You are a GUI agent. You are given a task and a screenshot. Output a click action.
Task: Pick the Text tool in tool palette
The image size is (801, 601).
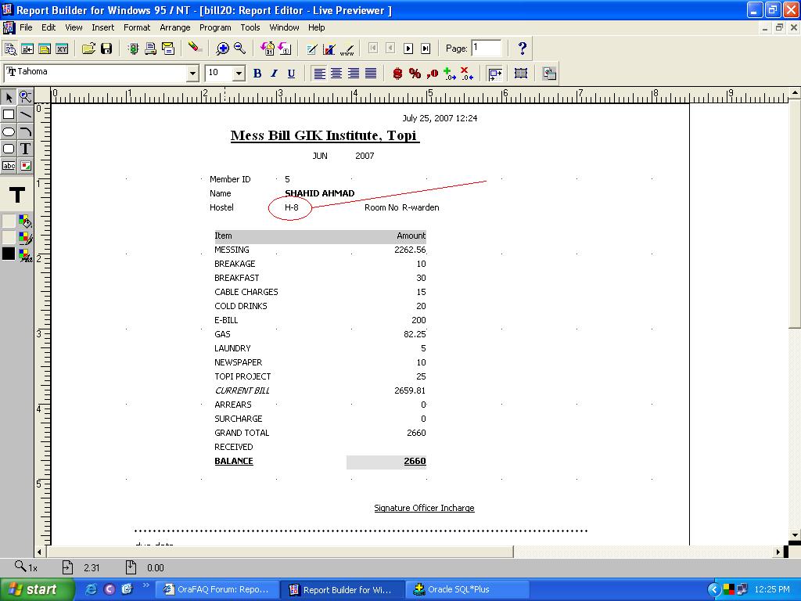tap(25, 149)
